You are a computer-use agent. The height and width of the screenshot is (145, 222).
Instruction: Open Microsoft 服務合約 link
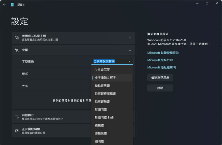[160, 60]
